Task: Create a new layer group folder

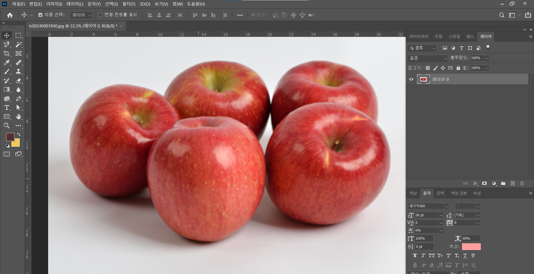Action: (503, 183)
